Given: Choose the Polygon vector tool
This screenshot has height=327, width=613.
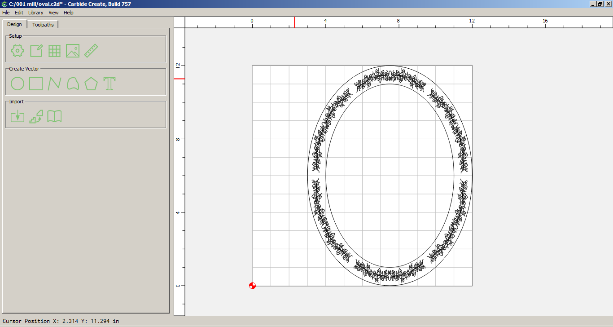Looking at the screenshot, I should pos(91,84).
